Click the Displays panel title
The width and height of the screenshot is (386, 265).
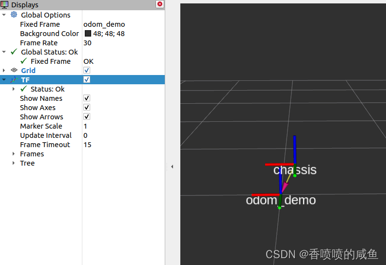pyautogui.click(x=25, y=5)
